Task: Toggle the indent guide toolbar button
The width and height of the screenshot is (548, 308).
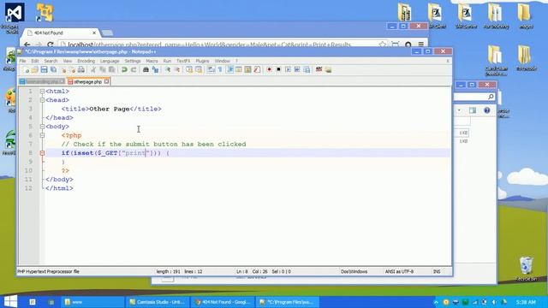Action: point(230,70)
